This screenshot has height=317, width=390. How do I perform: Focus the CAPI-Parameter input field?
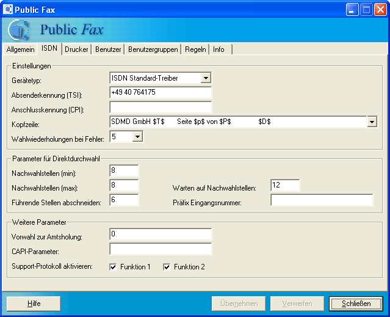click(x=161, y=249)
